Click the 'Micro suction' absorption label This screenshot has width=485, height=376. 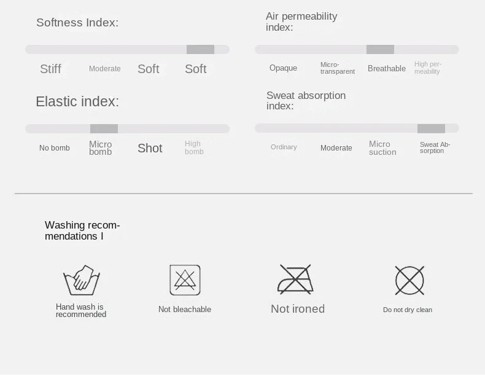[382, 148]
